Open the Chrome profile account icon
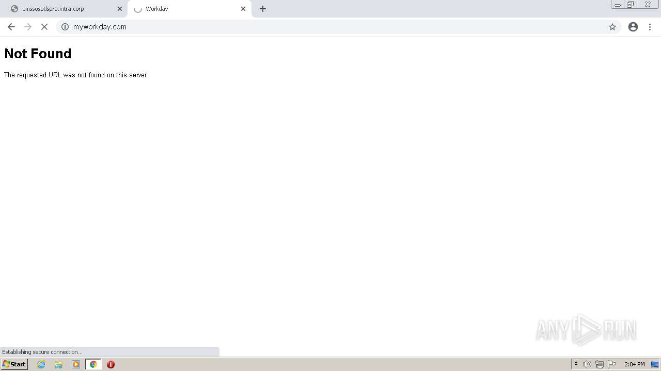This screenshot has height=371, width=661. tap(633, 27)
